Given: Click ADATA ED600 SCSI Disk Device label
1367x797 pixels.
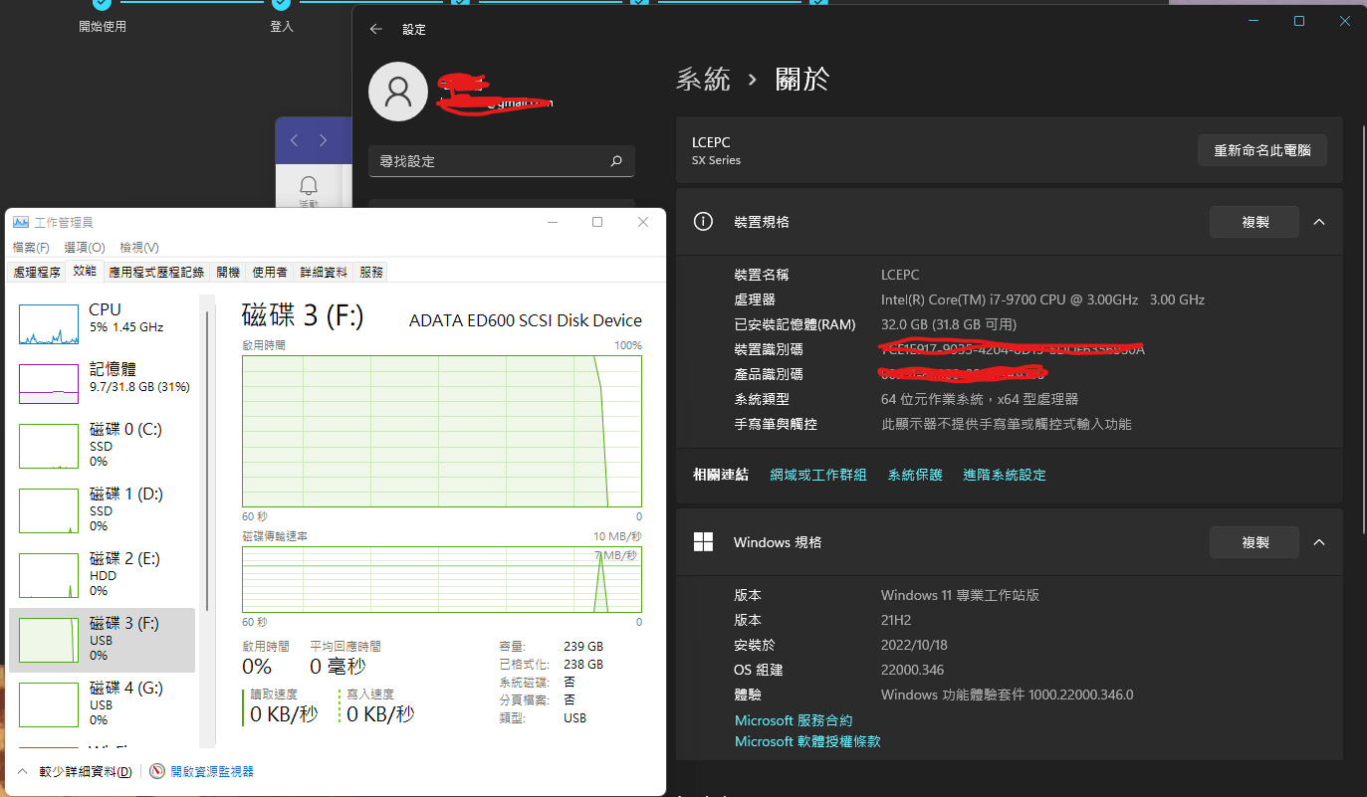Looking at the screenshot, I should tap(526, 320).
